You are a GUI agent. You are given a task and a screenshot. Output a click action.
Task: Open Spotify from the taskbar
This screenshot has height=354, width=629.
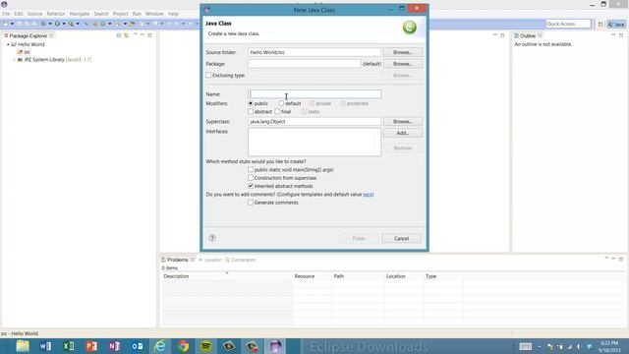pos(205,346)
